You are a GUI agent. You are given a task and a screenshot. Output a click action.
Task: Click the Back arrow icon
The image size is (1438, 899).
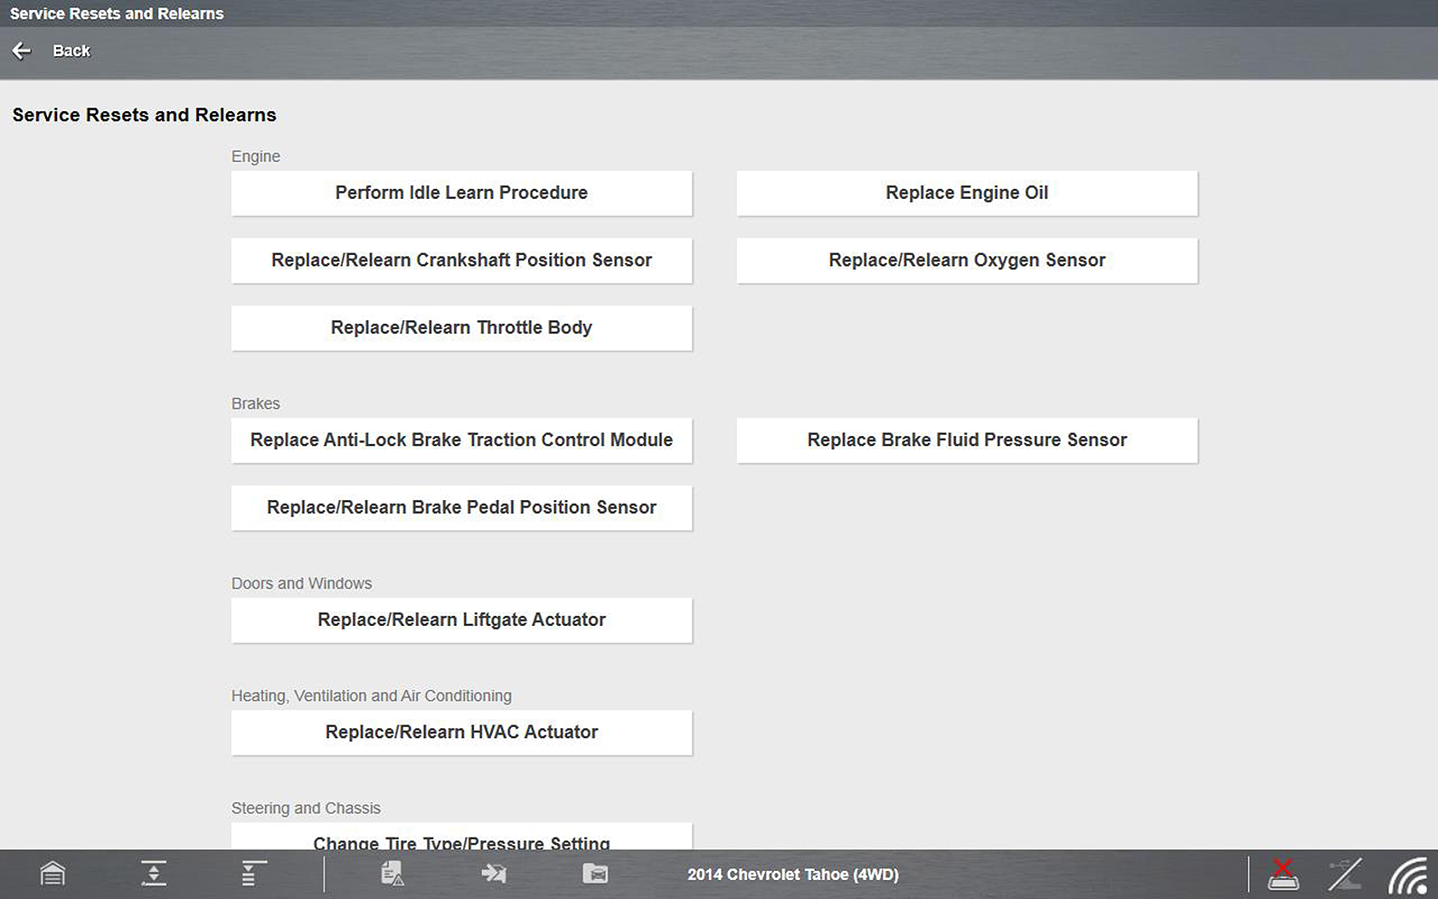pyautogui.click(x=22, y=51)
